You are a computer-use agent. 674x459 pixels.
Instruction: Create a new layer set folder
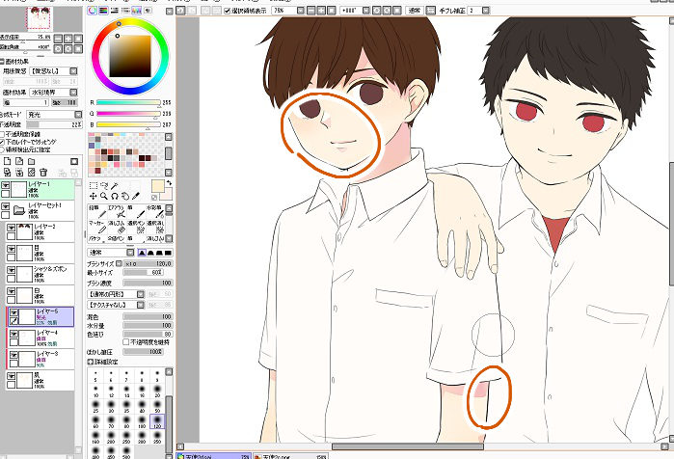click(x=32, y=161)
